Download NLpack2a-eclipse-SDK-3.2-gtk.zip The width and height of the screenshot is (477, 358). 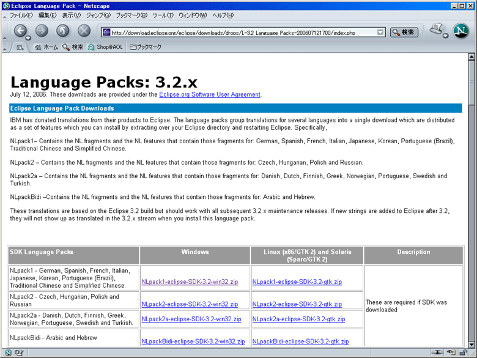point(298,319)
